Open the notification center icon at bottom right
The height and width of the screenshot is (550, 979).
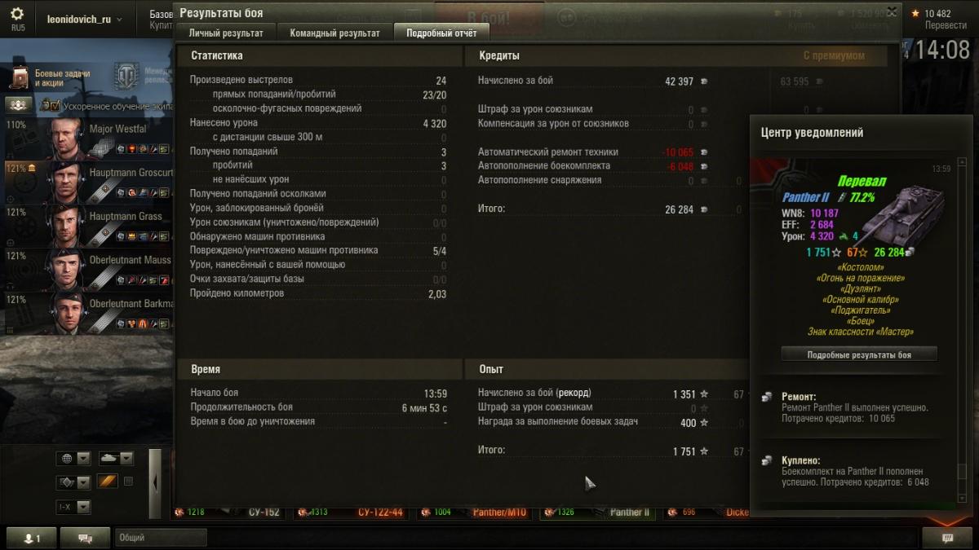(x=947, y=538)
